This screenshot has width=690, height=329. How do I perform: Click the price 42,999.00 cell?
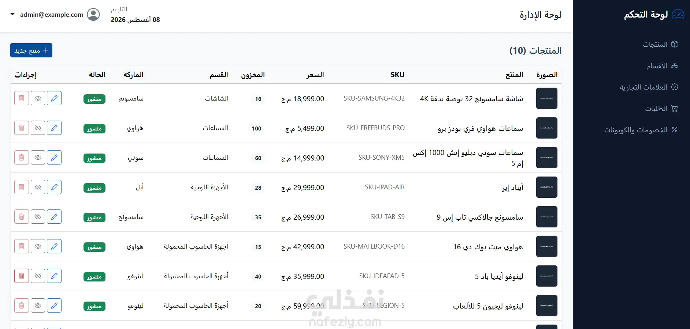(303, 247)
